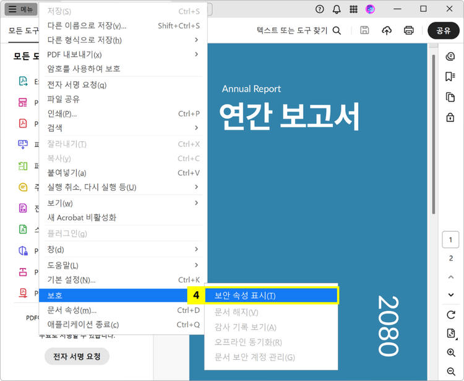Image resolution: width=464 pixels, height=381 pixels.
Task: Open the organize pages tool icon
Action: (x=23, y=102)
